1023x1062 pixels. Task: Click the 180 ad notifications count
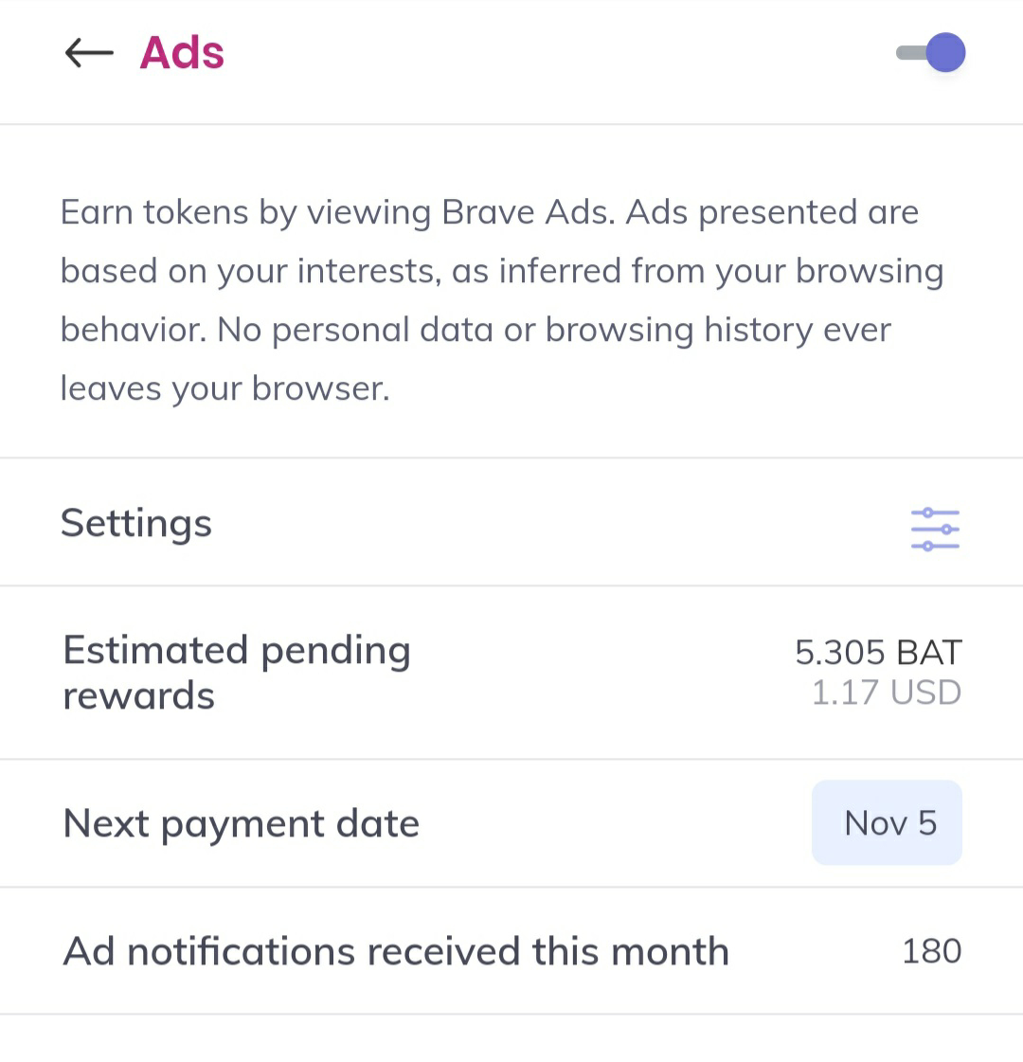(932, 951)
